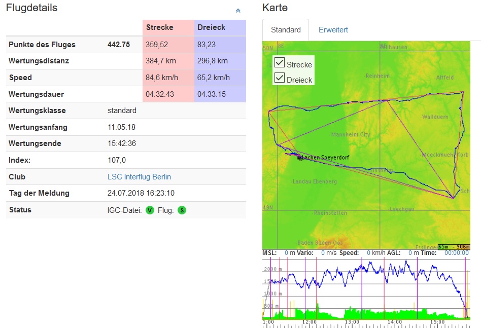Uncheck the Strecke map overlay checkbox
This screenshot has width=481, height=333.
[280, 63]
